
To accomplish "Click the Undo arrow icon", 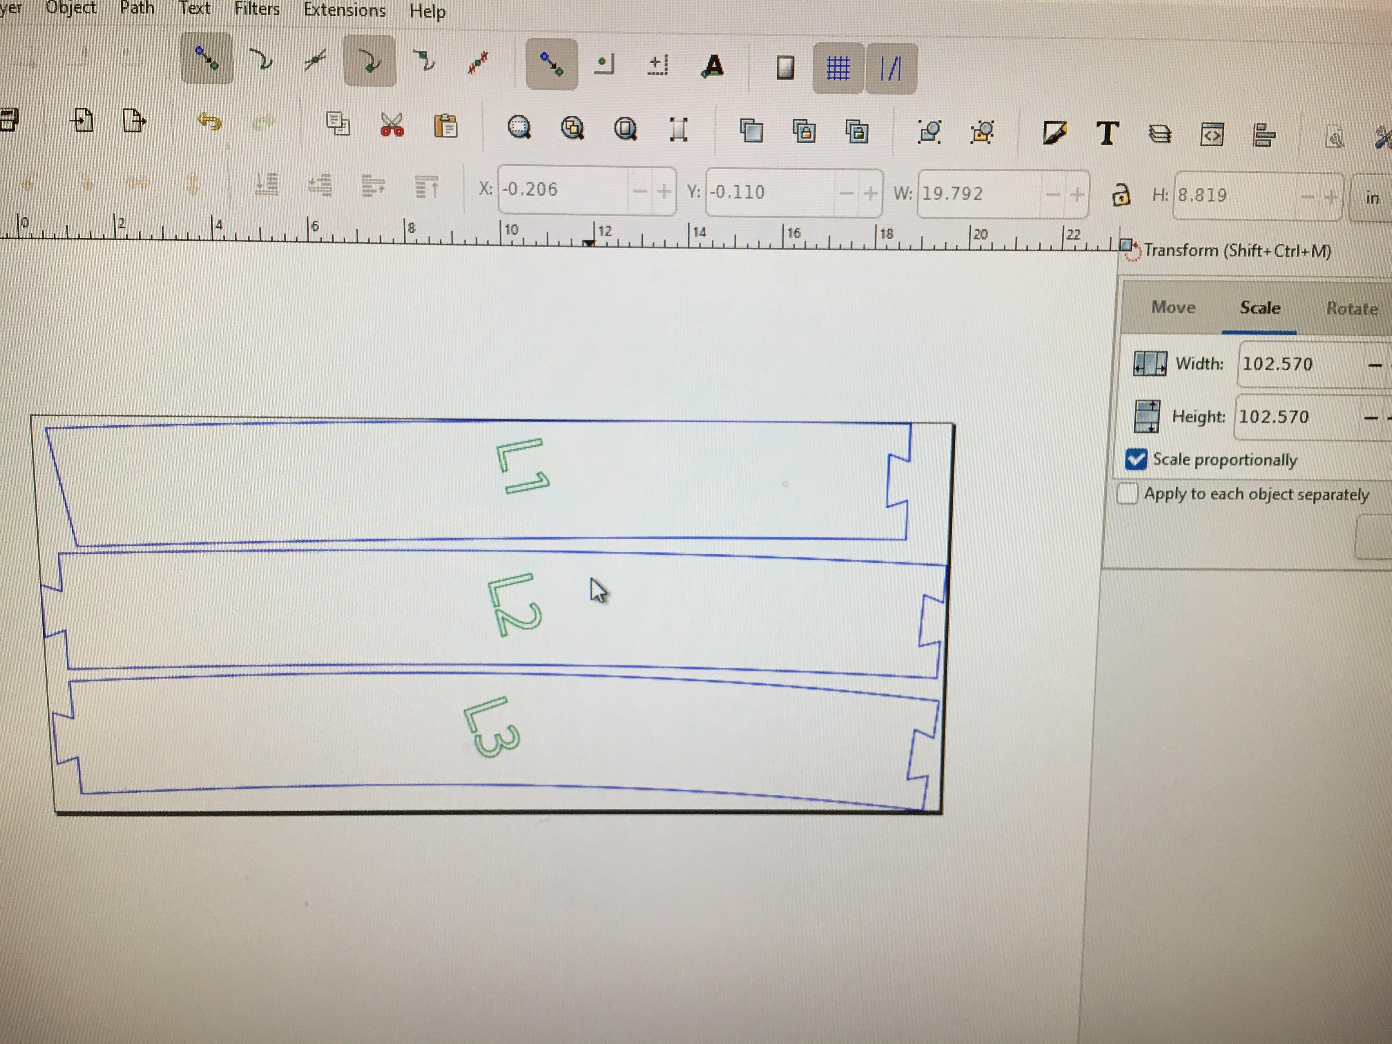I will (210, 122).
